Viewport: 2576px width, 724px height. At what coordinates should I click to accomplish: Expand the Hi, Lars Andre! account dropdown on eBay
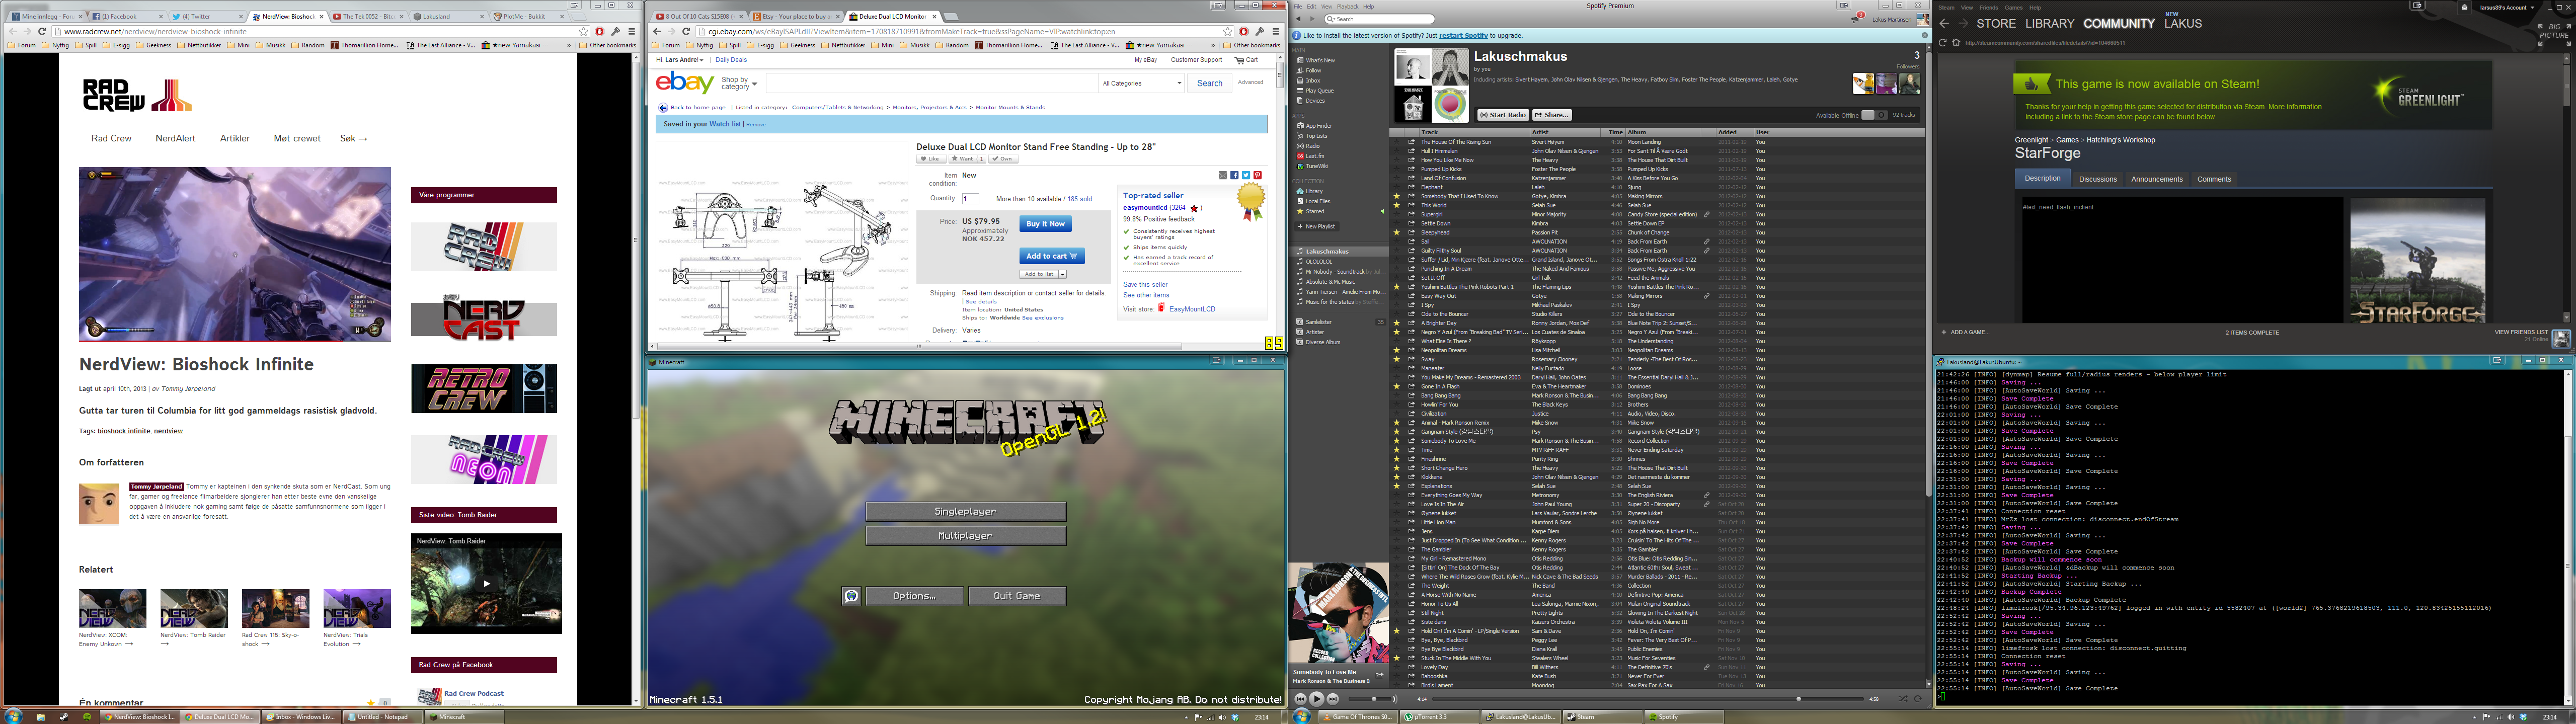pyautogui.click(x=680, y=60)
